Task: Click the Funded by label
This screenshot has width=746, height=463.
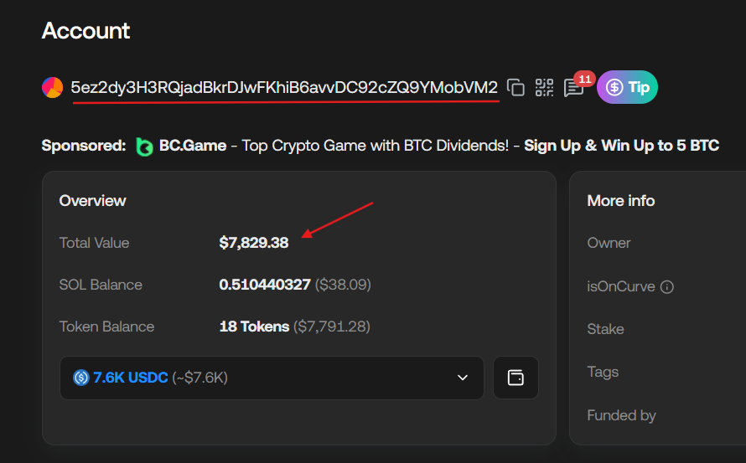Action: point(621,415)
